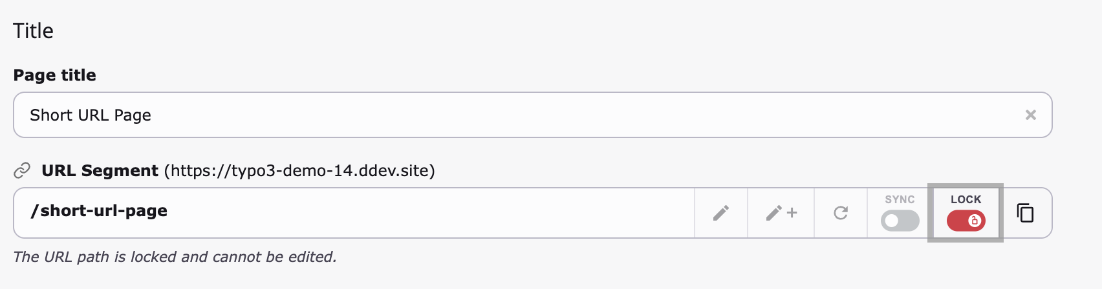The width and height of the screenshot is (1102, 289).
Task: Click the "URL path is locked" help text
Action: [x=175, y=257]
